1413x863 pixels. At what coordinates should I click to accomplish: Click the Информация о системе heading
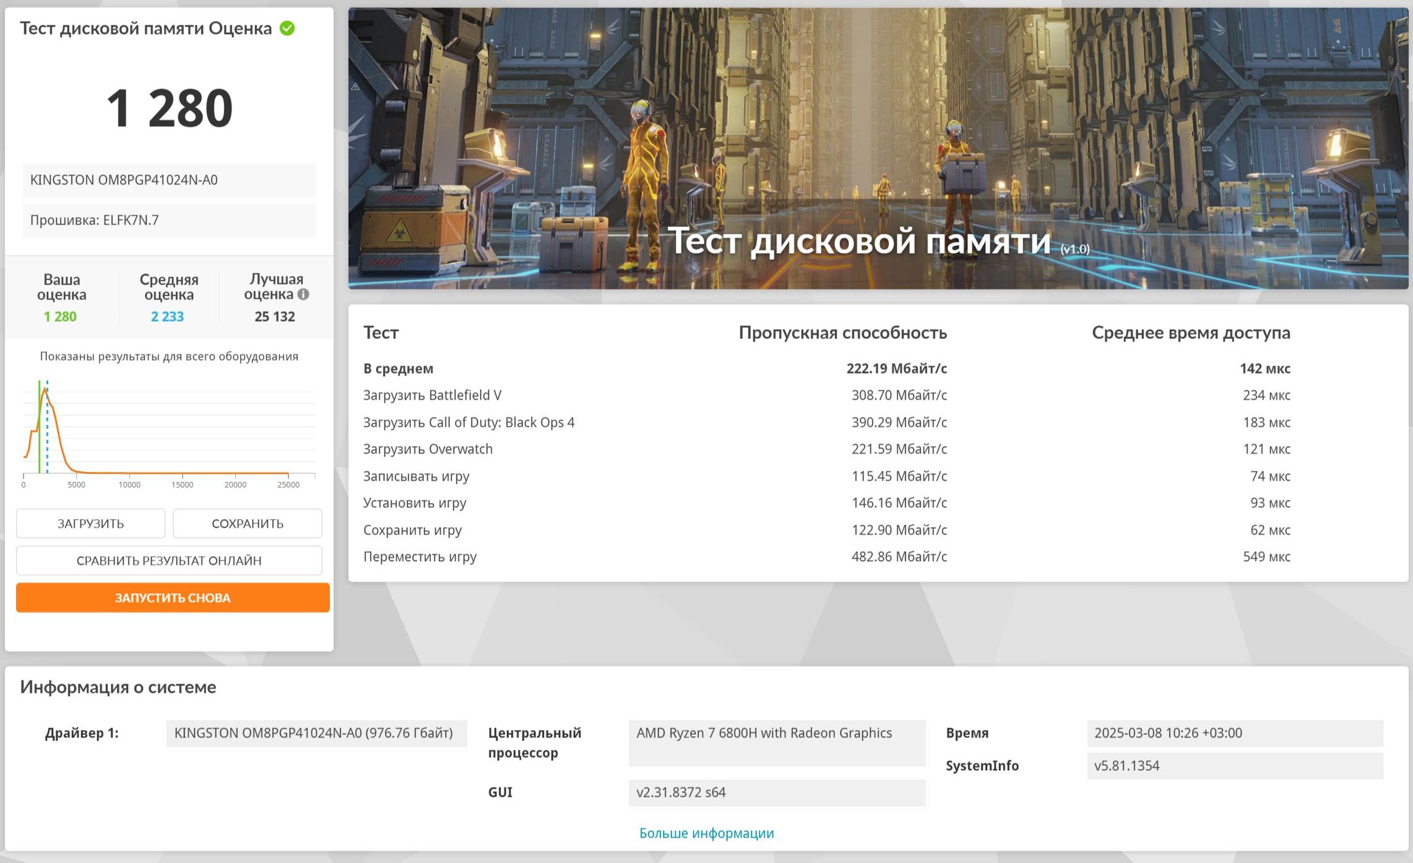[x=118, y=687]
